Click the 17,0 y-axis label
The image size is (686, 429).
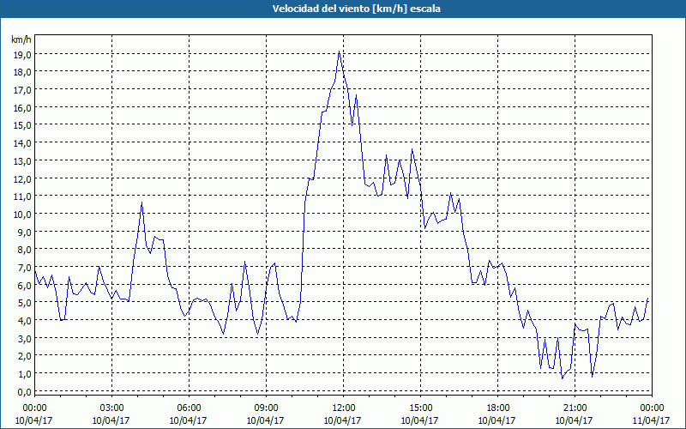pyautogui.click(x=22, y=90)
